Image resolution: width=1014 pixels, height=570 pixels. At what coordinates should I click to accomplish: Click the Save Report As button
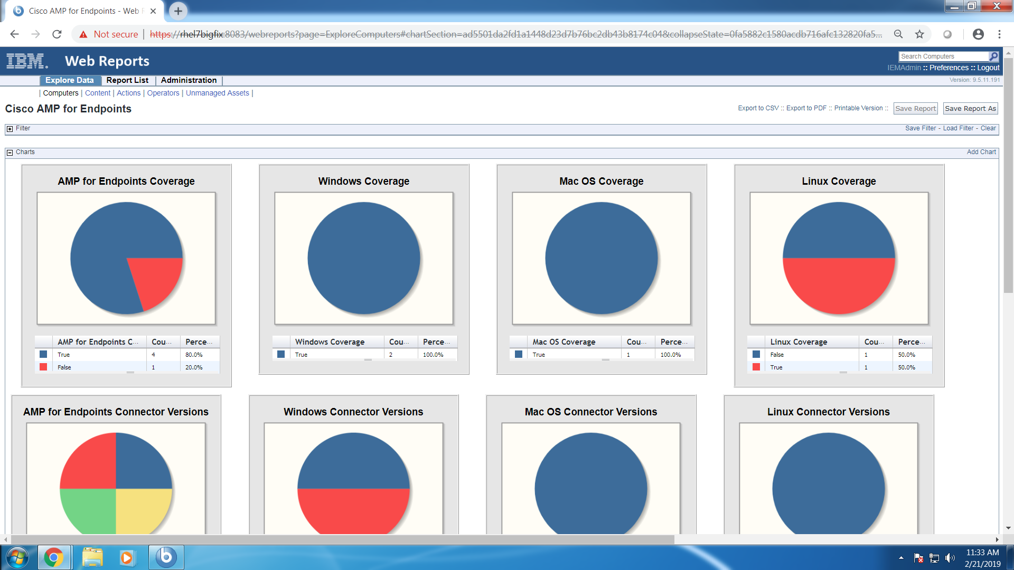[x=970, y=108]
